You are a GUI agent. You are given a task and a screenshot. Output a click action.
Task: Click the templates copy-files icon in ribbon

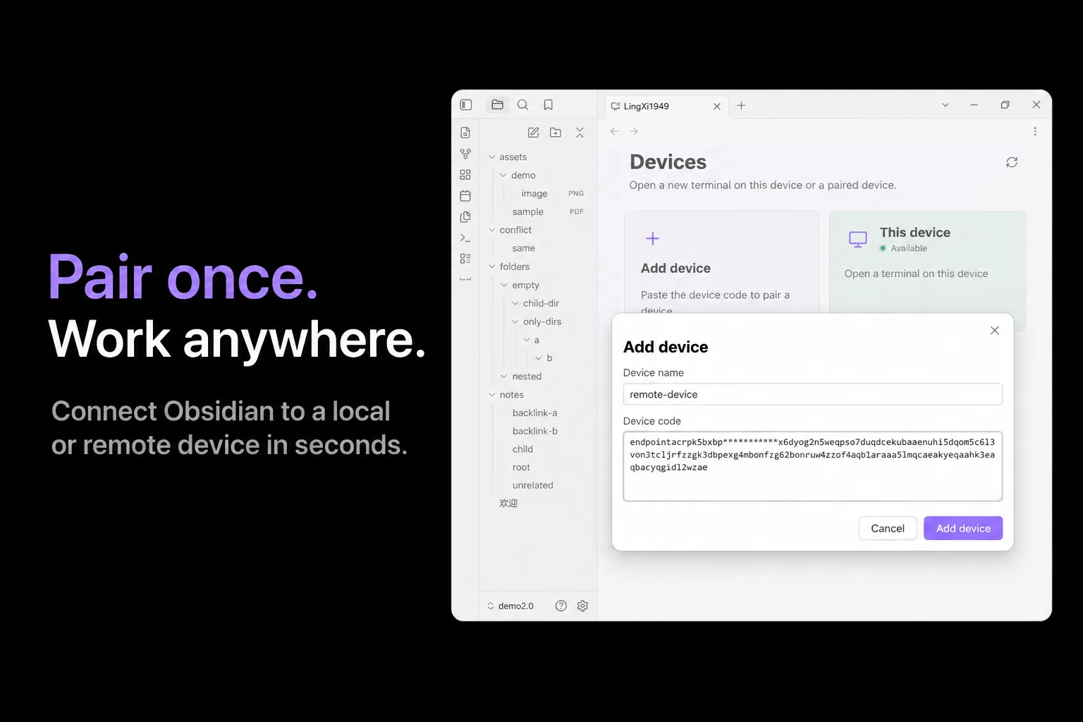coord(465,217)
